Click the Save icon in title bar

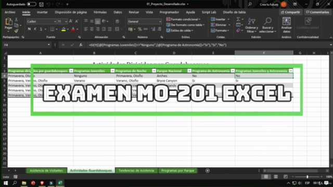[x=42, y=4]
